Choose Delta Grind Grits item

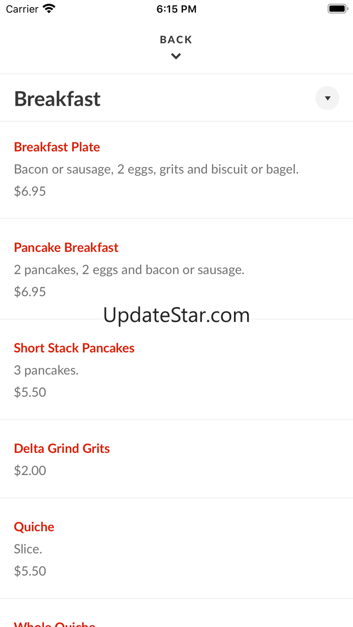click(62, 448)
